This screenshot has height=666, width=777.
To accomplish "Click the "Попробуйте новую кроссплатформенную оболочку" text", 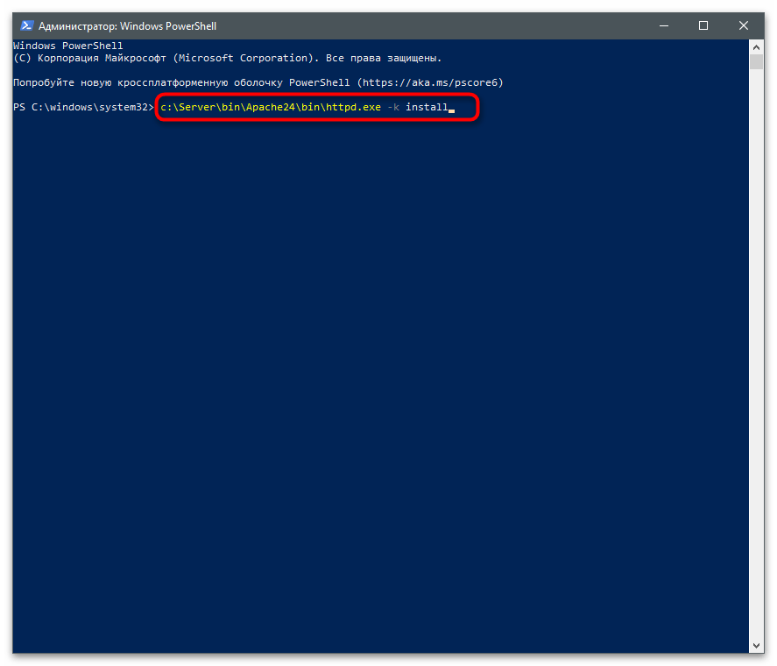I will coord(158,82).
